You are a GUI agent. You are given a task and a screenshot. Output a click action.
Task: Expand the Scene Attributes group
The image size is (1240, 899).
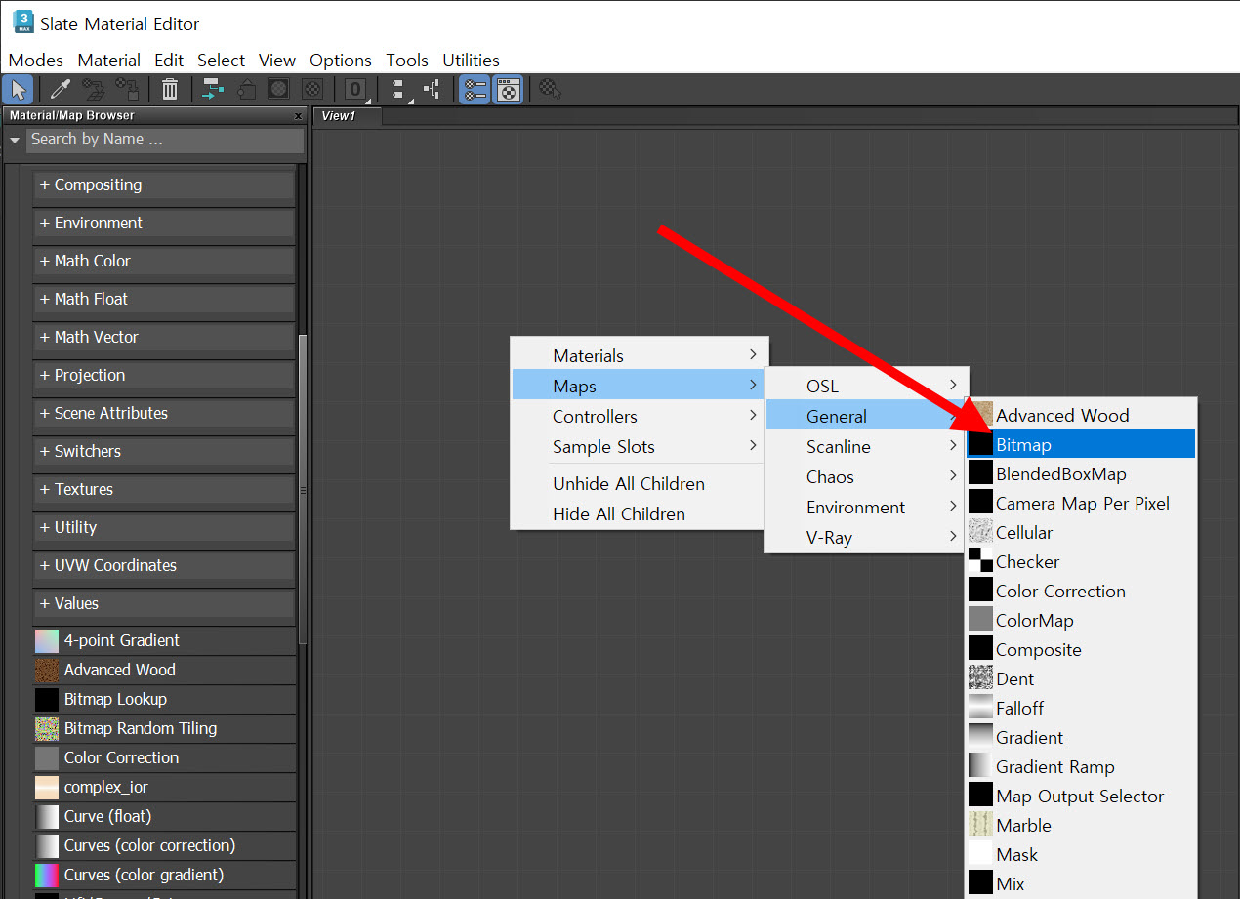click(x=164, y=414)
